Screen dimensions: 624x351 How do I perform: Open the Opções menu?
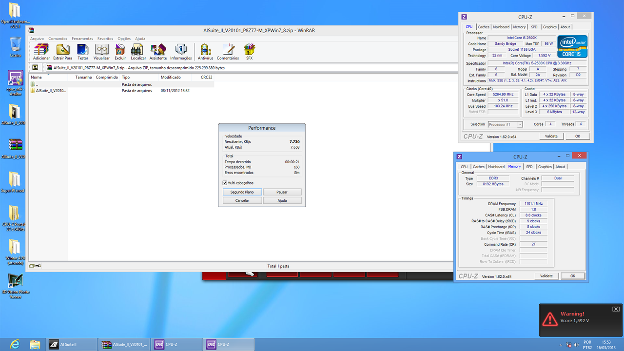[124, 39]
